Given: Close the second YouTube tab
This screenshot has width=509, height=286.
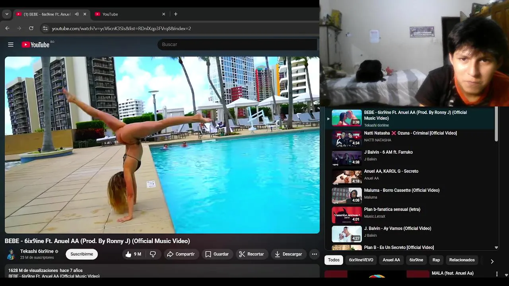Looking at the screenshot, I should 163,14.
